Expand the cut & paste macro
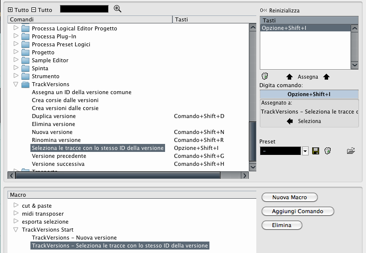Image resolution: width=366 pixels, height=253 pixels. coord(16,205)
